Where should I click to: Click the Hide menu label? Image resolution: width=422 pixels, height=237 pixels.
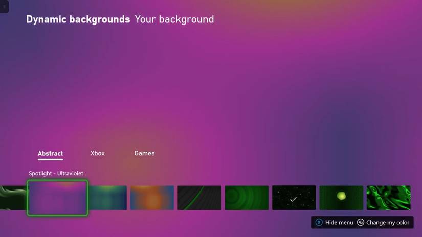pyautogui.click(x=339, y=223)
